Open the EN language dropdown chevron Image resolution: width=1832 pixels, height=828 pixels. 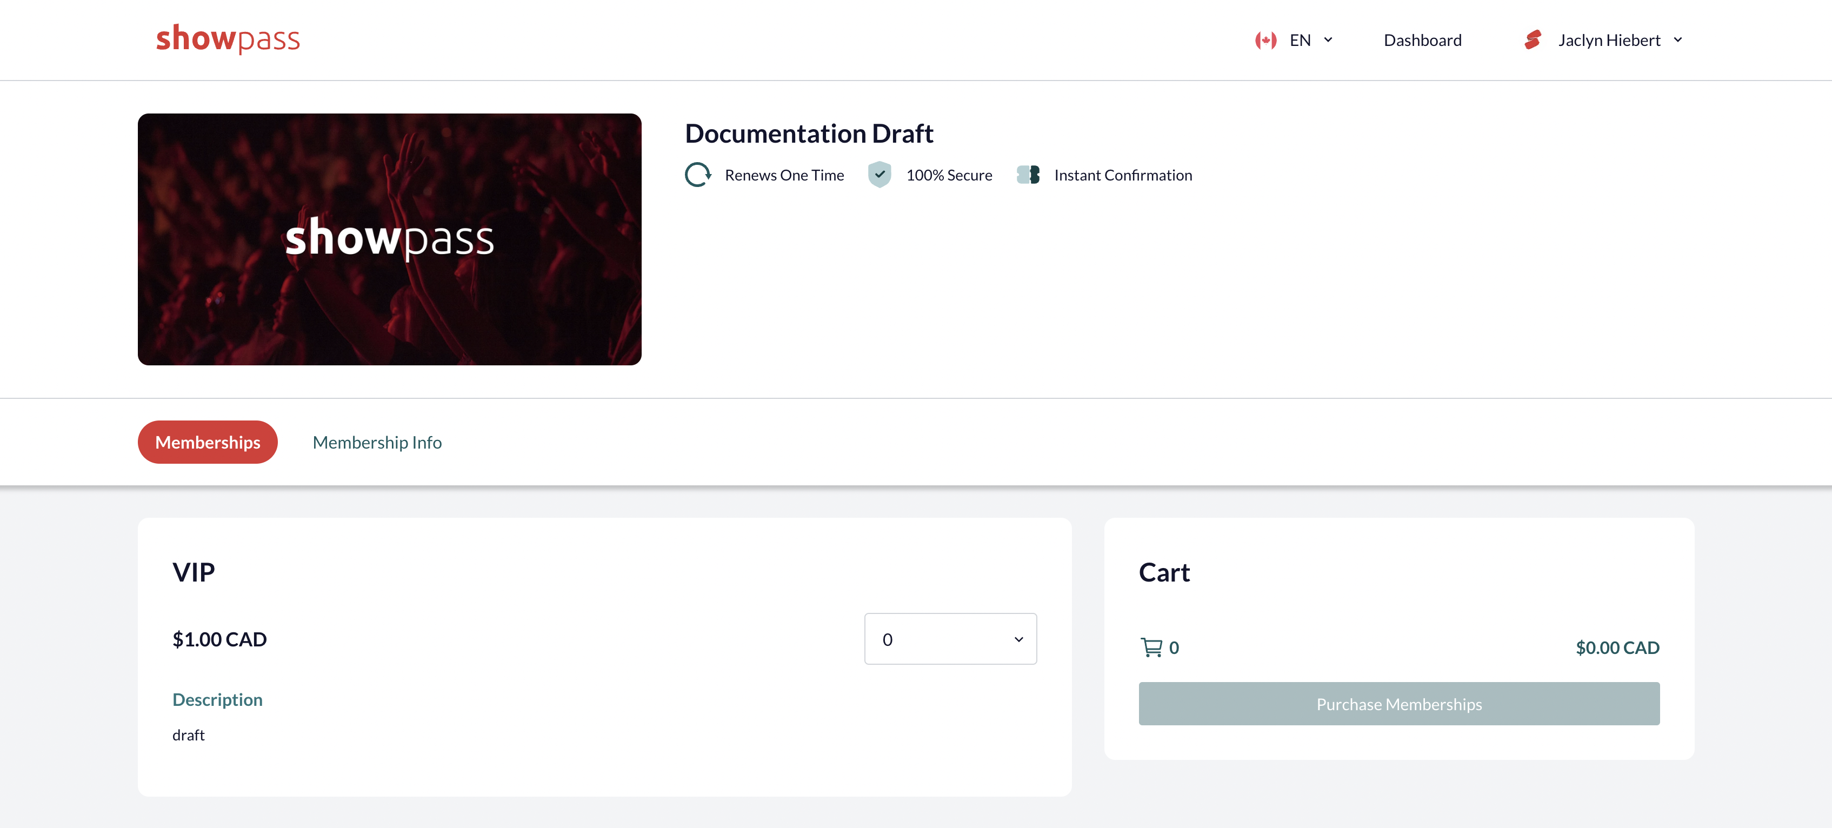(x=1328, y=40)
